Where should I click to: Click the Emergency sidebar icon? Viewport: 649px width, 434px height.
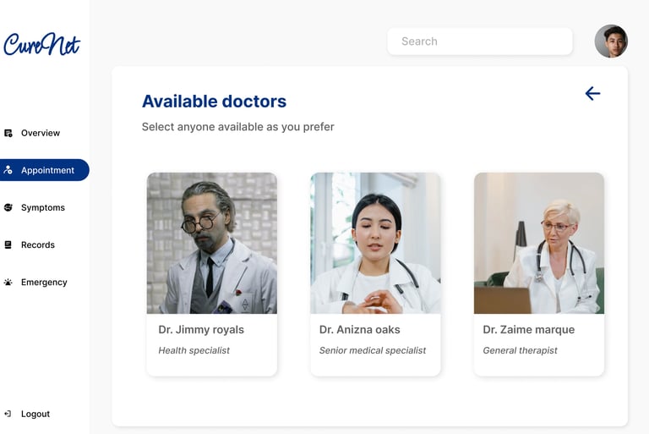pyautogui.click(x=8, y=282)
